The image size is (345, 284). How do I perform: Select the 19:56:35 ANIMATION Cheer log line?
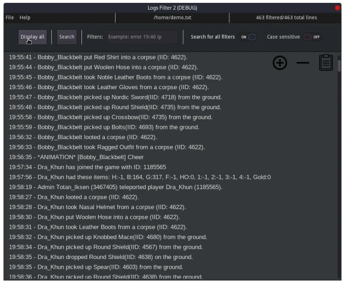pos(76,157)
